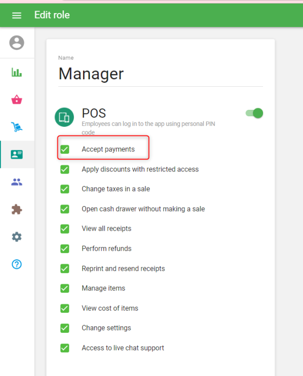Viewport: 303px width, 376px height.
Task: Open the hamburger navigation menu
Action: (x=16, y=15)
